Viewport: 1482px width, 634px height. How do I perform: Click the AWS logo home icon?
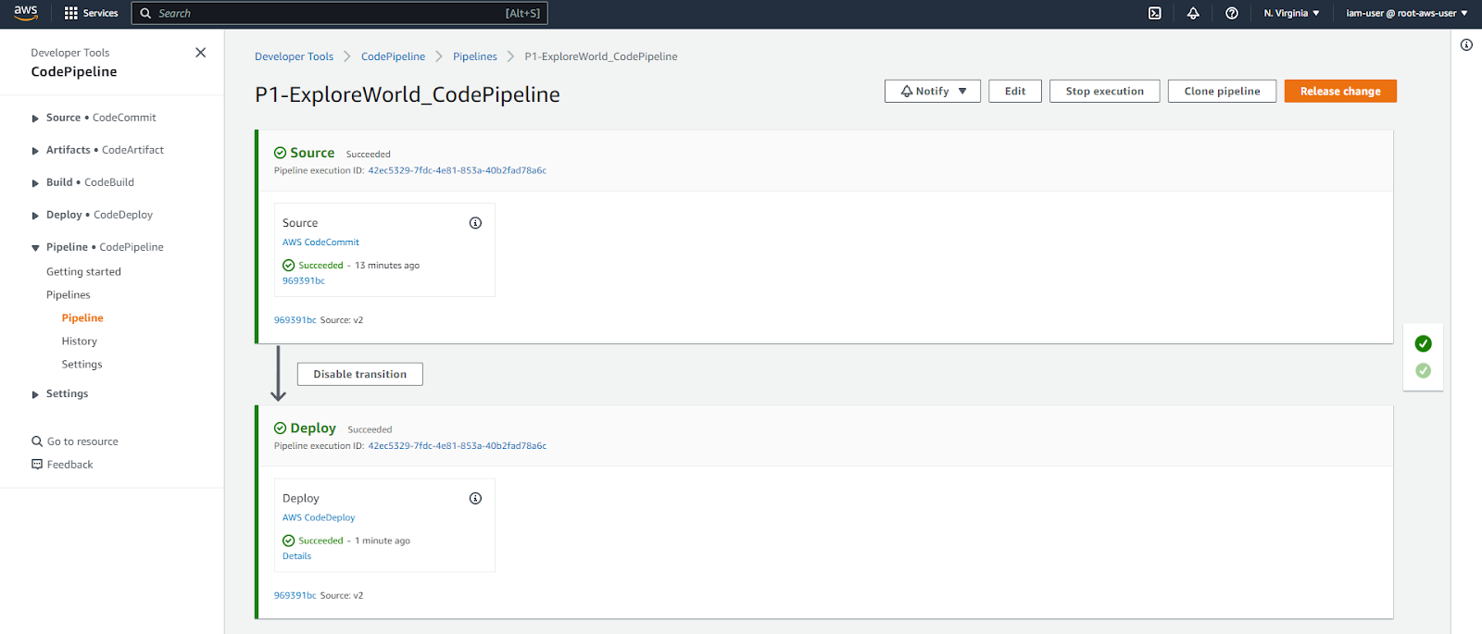pyautogui.click(x=25, y=12)
